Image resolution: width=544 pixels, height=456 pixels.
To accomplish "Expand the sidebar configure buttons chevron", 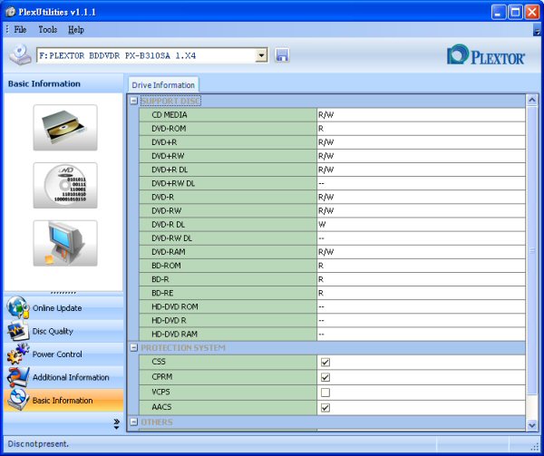I will pos(116,423).
